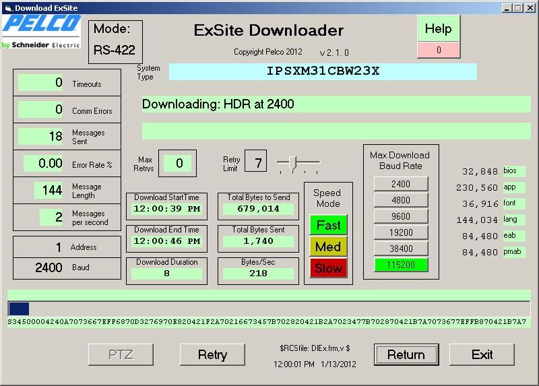The width and height of the screenshot is (539, 386).
Task: Click the Return button
Action: coord(406,354)
